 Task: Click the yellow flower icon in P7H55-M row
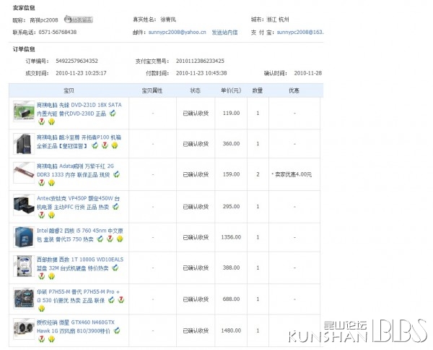[41, 308]
